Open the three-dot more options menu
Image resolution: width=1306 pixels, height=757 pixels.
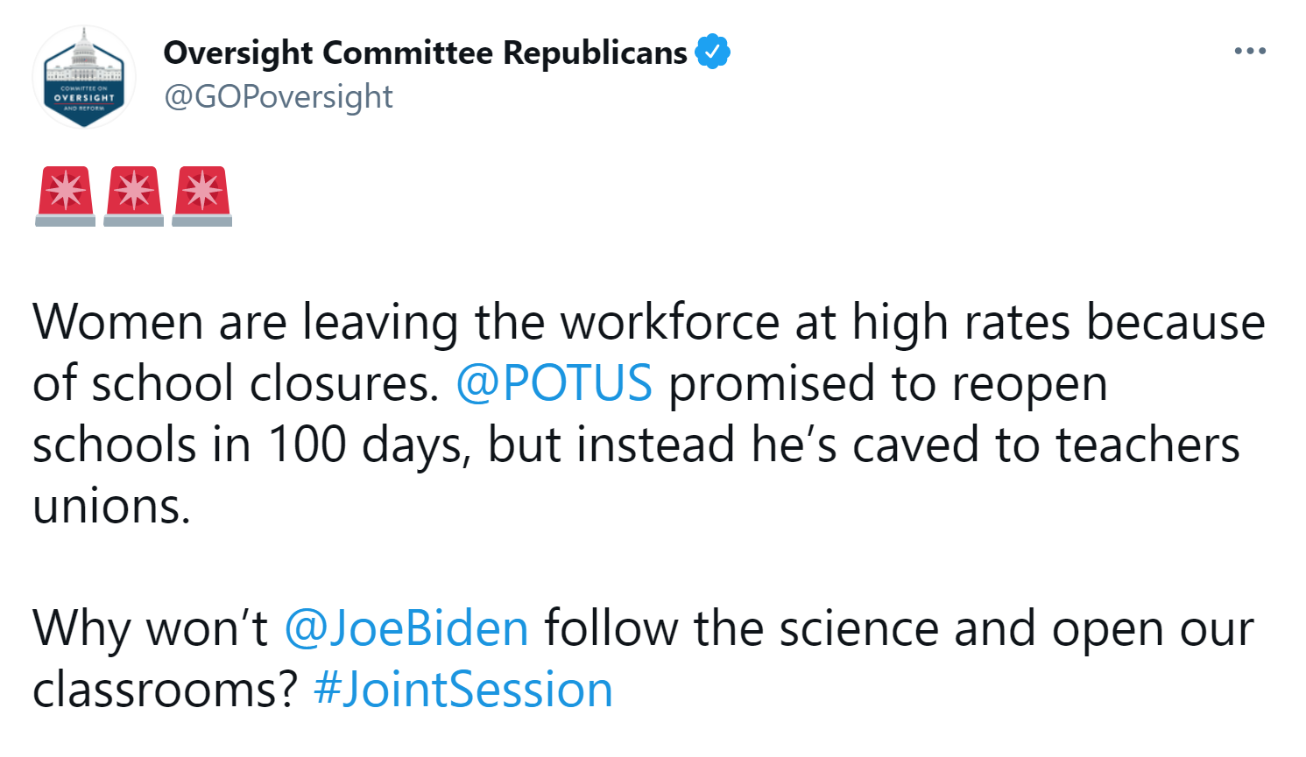pos(1249,52)
